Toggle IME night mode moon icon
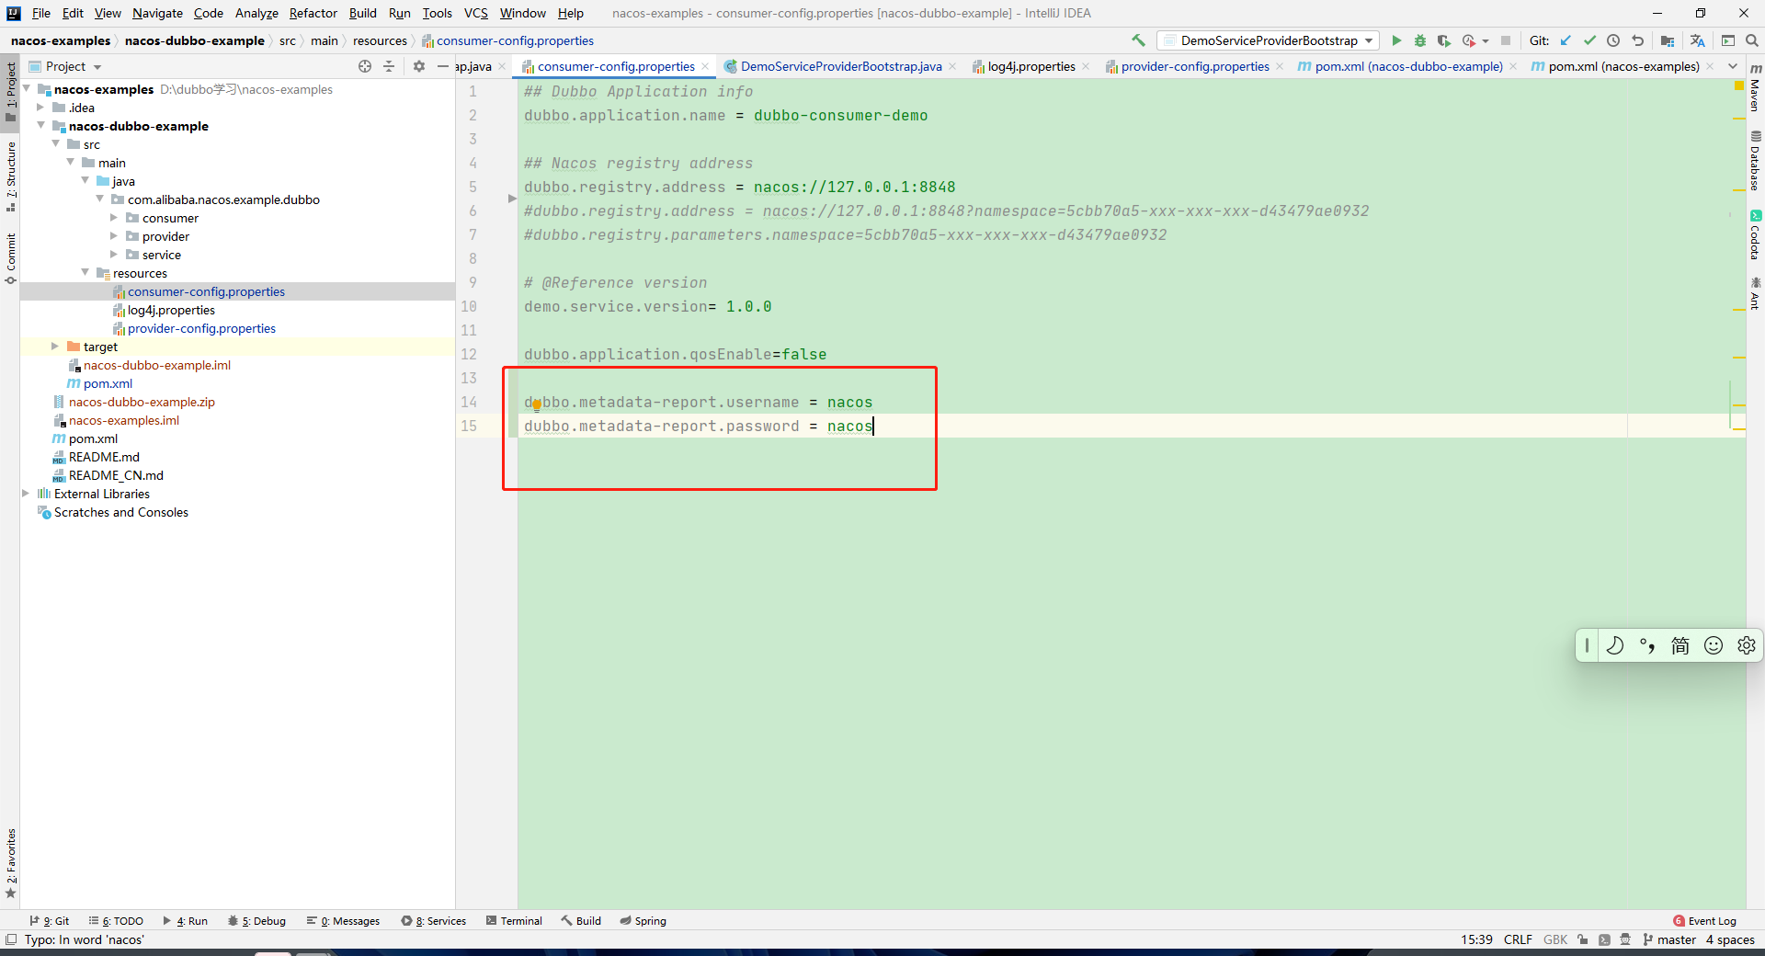The image size is (1765, 956). tap(1614, 645)
